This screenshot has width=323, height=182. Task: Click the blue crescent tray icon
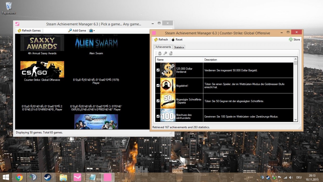click(262, 177)
